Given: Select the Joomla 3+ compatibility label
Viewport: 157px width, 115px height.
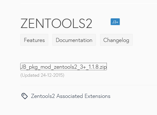Looking at the screenshot, I should (x=115, y=22).
